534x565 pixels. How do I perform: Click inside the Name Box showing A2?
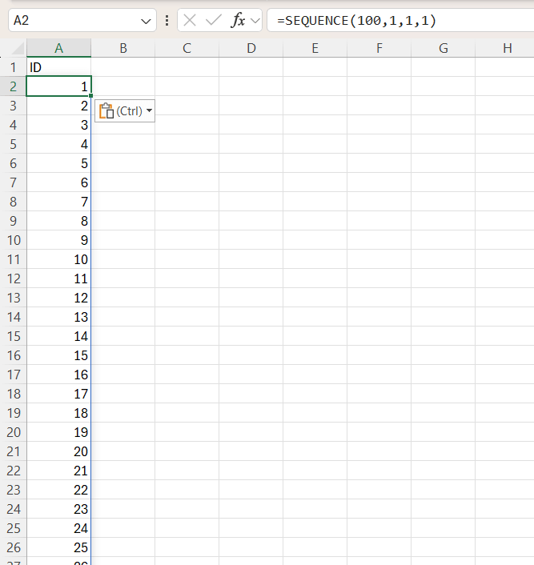(x=72, y=21)
